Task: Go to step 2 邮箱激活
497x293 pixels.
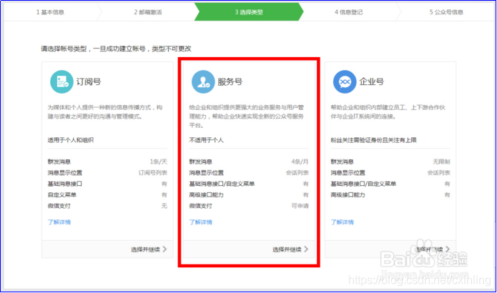Action: [148, 12]
